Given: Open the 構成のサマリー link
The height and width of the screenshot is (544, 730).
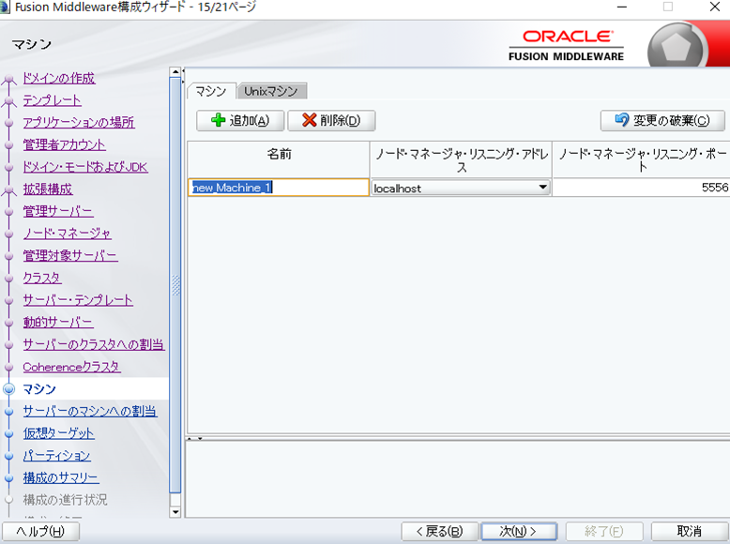Looking at the screenshot, I should 61,477.
